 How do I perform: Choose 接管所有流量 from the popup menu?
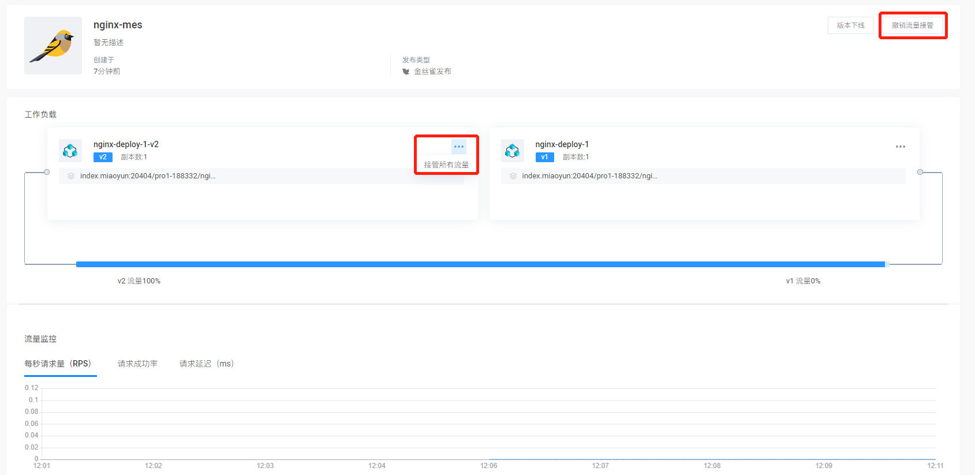(446, 164)
